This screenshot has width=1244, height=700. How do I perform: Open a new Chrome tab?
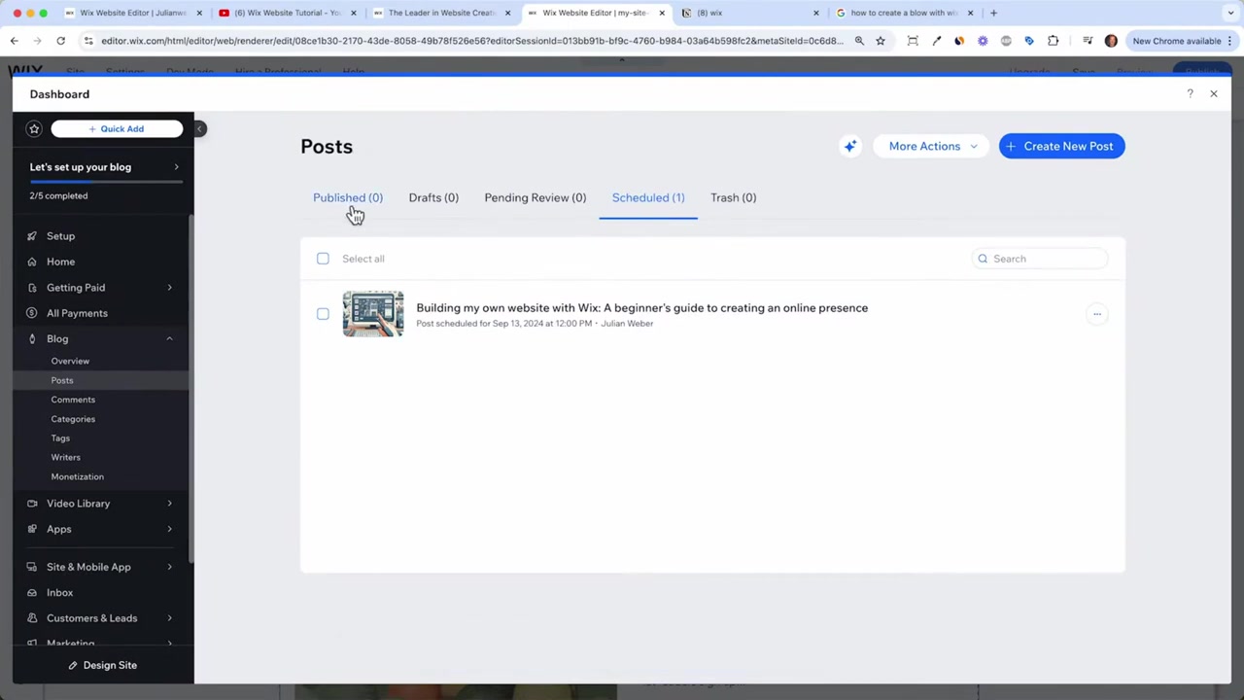(x=993, y=13)
